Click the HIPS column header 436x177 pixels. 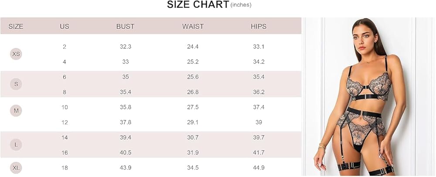click(259, 27)
